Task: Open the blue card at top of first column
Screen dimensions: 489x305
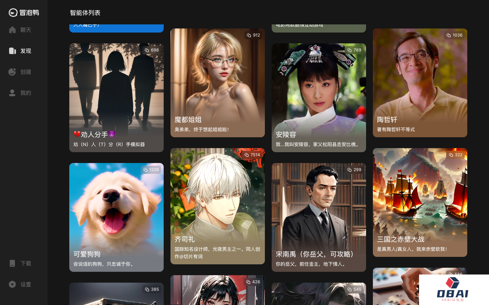Action: (116, 28)
